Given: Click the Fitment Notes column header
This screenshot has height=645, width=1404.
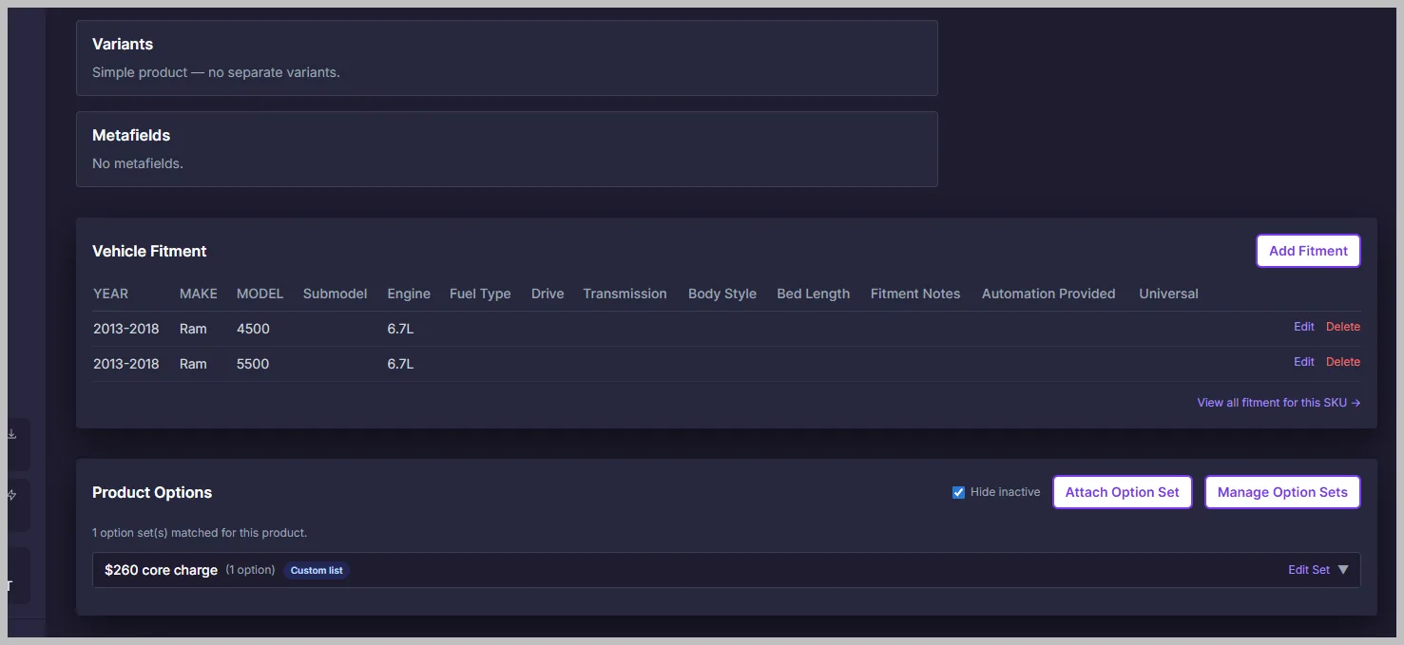Looking at the screenshot, I should pyautogui.click(x=915, y=294).
